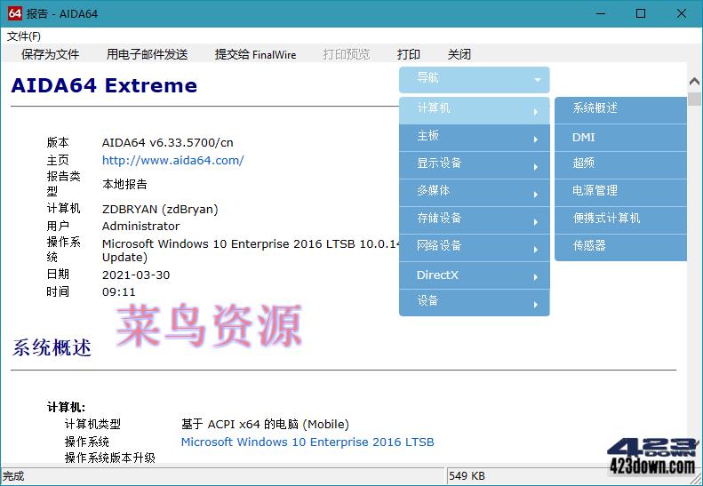Expand the 多媒体 navigation submenu
Image resolution: width=703 pixels, height=486 pixels.
point(475,193)
